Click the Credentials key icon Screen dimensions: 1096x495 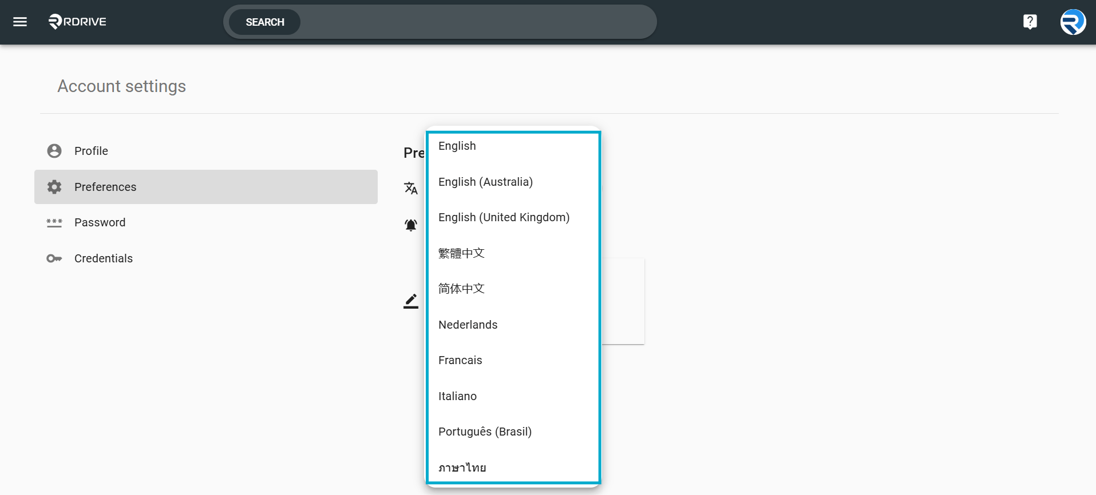pyautogui.click(x=54, y=258)
